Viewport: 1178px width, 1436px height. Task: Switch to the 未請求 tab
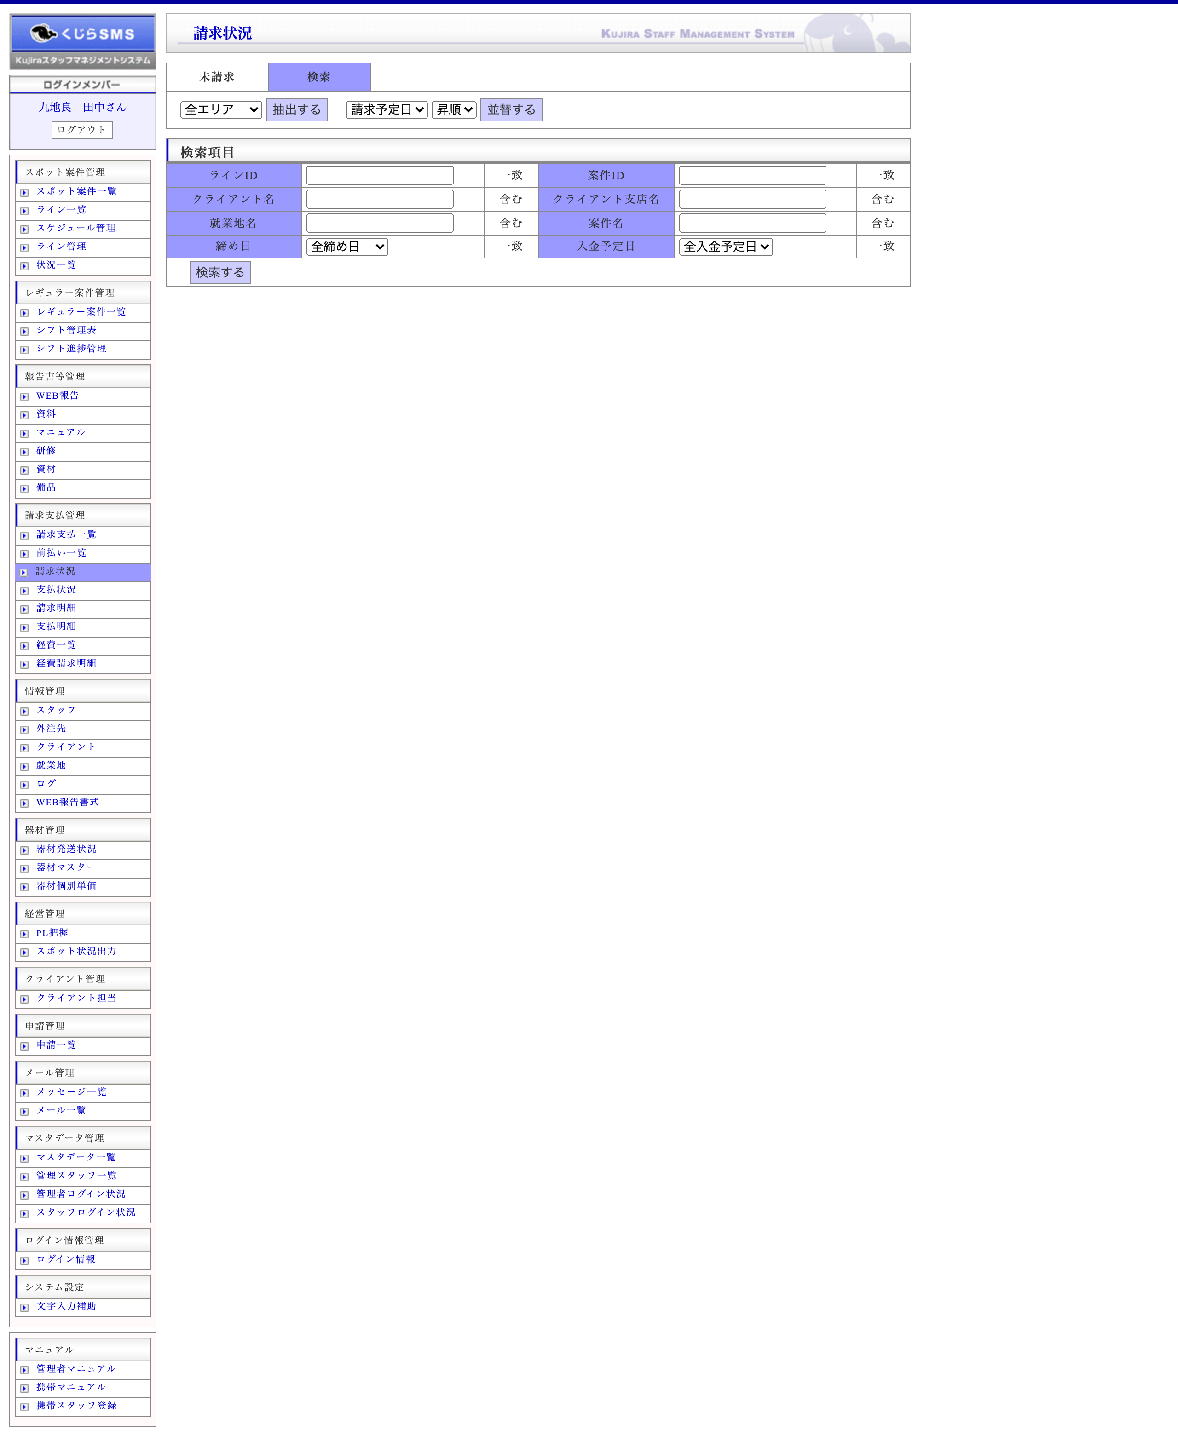[216, 77]
